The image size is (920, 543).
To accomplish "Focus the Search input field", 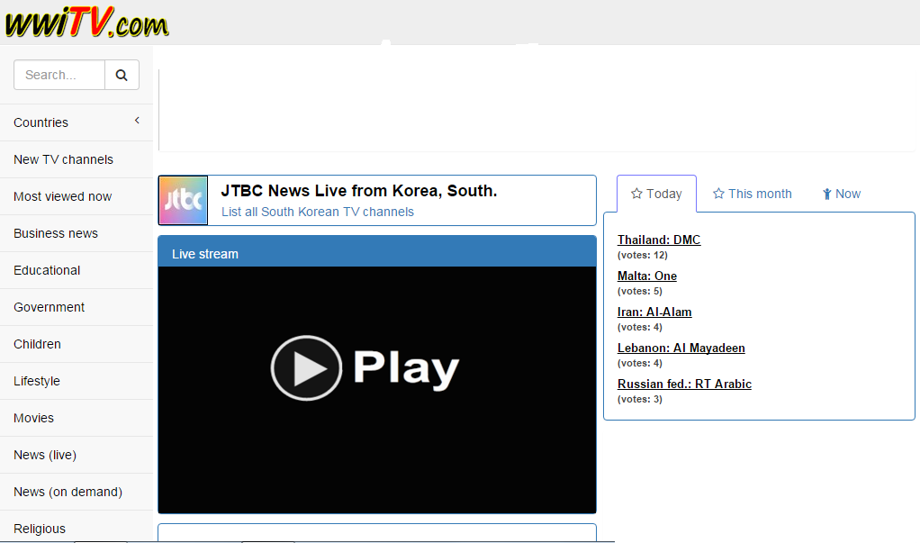I will (59, 75).
